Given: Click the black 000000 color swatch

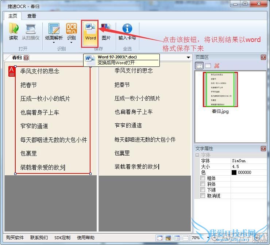Looking at the screenshot, I should pos(234,172).
